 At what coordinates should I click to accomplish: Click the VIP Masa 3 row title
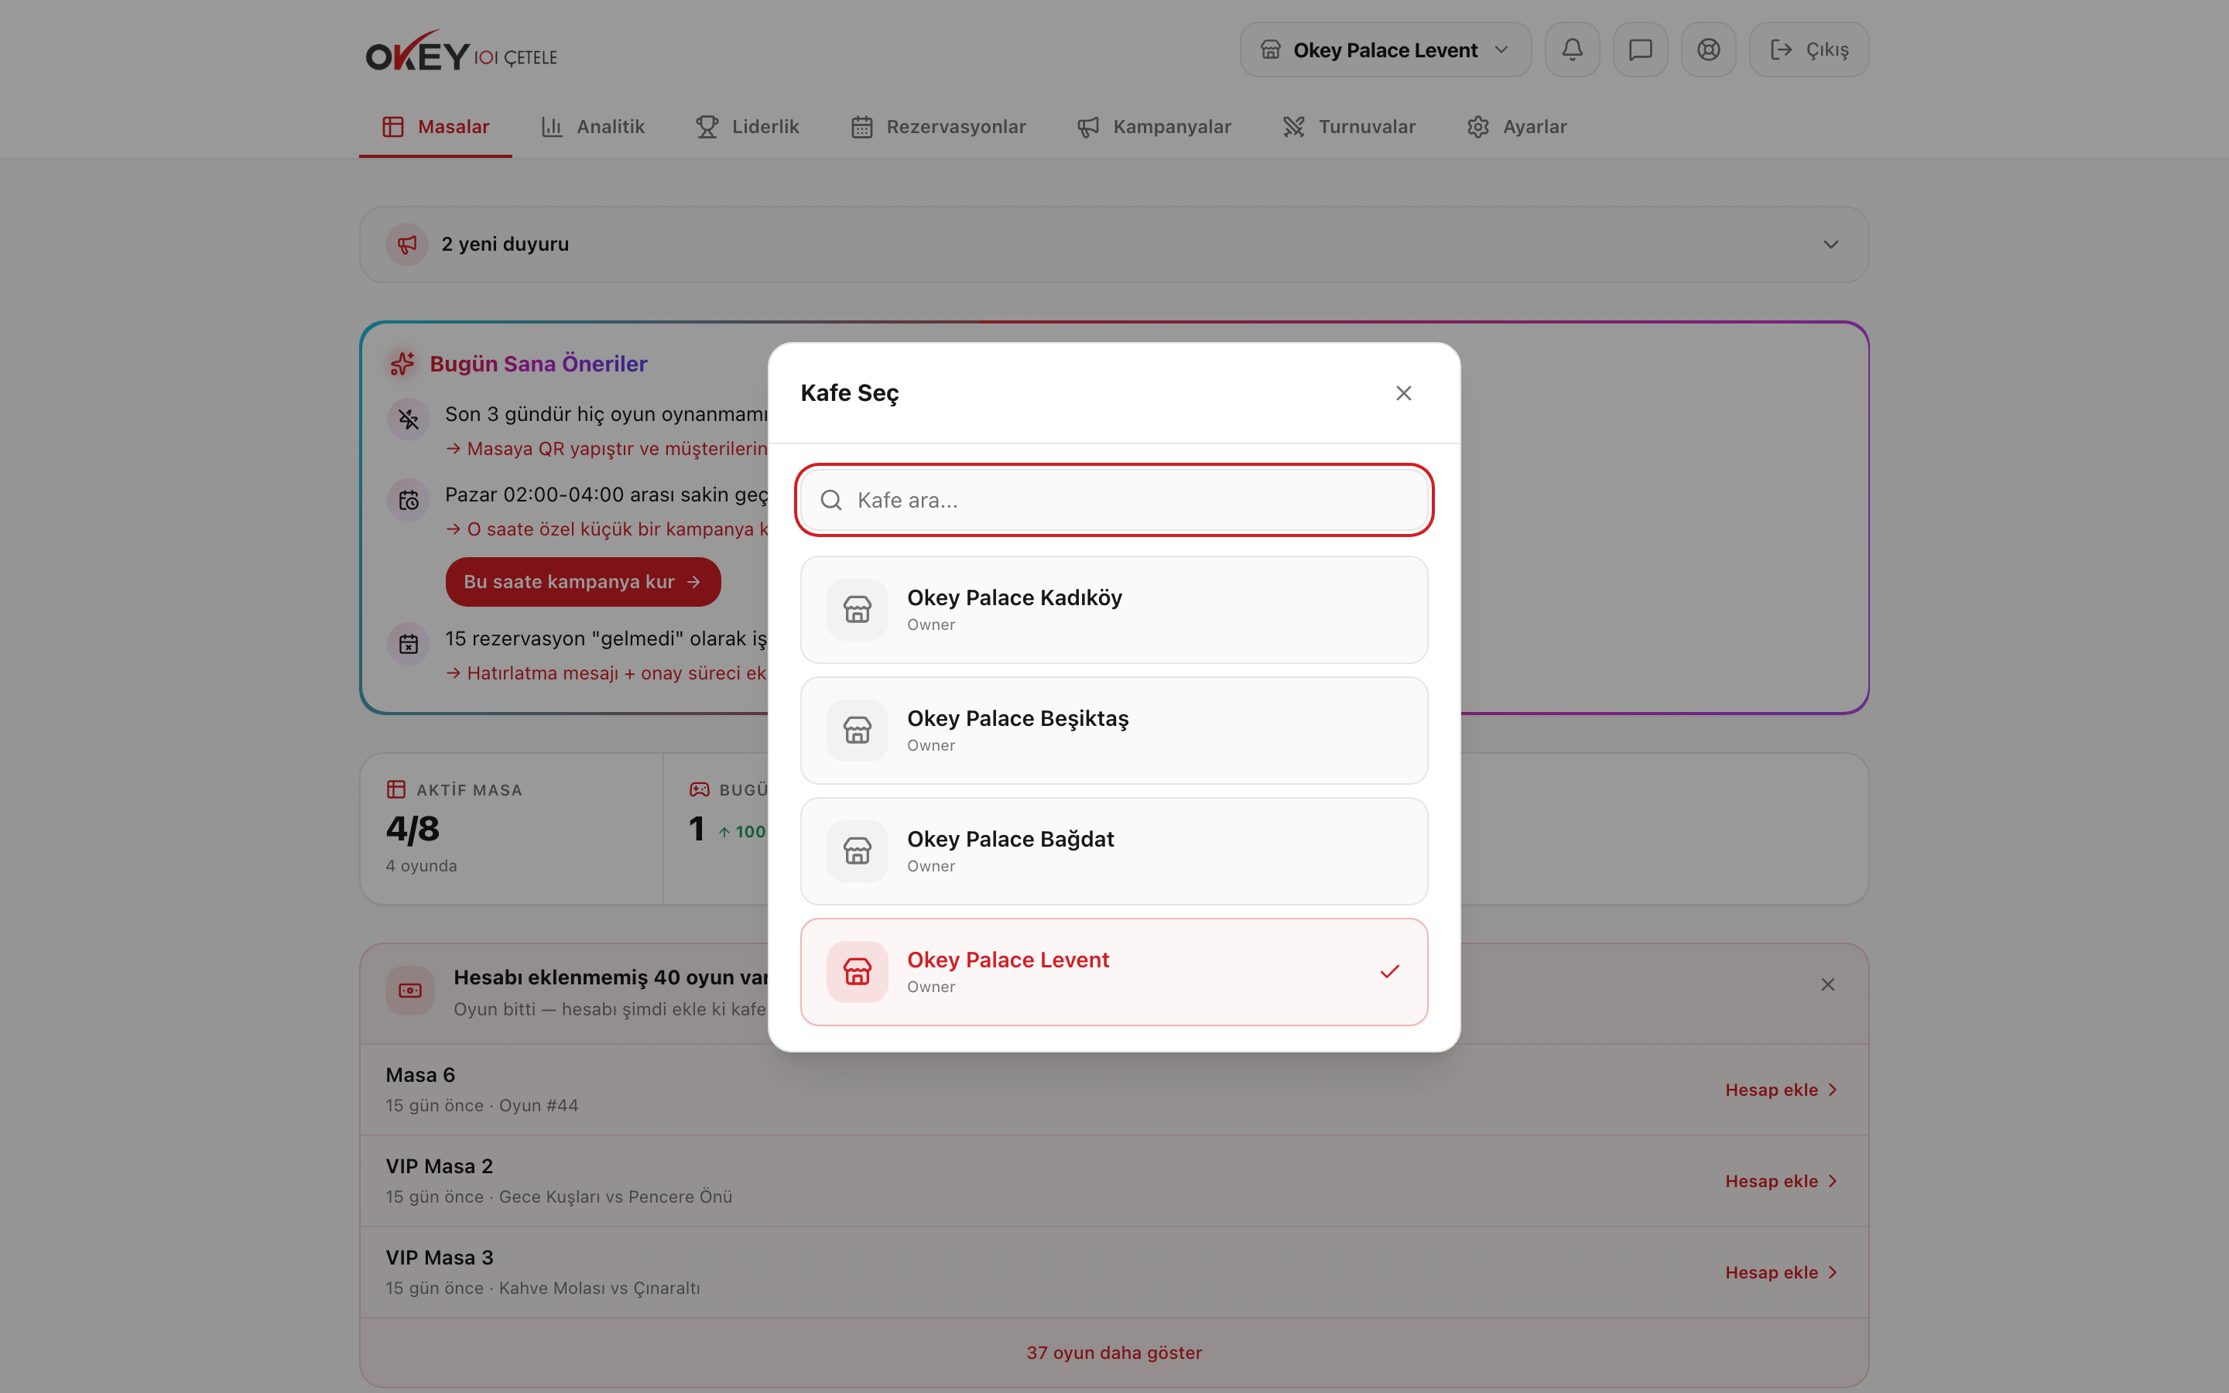pyautogui.click(x=440, y=1258)
